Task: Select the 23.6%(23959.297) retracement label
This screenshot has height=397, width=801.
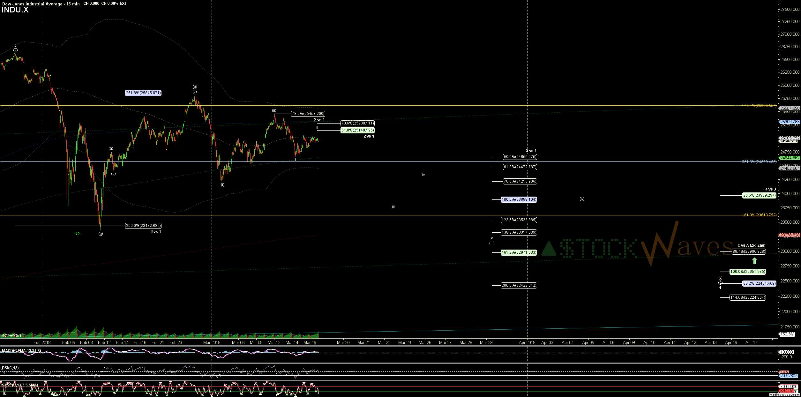Action: pyautogui.click(x=759, y=195)
